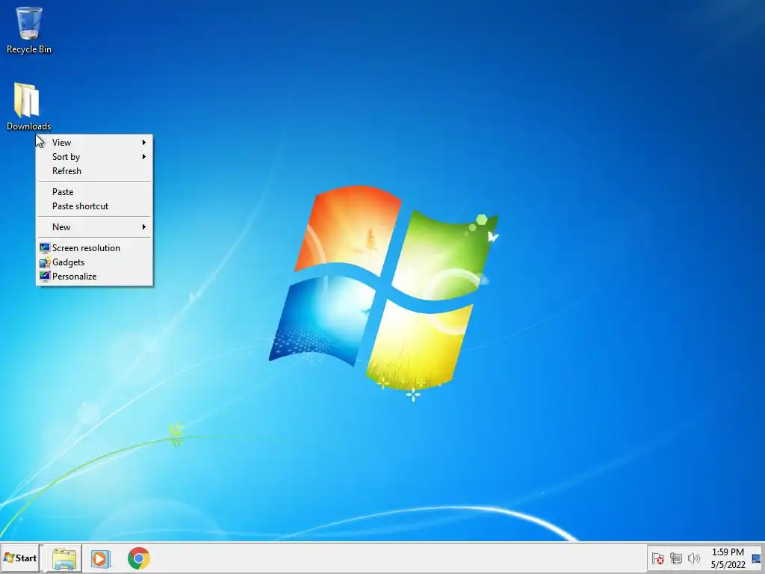The image size is (765, 574).
Task: Click the Action Center flag tray icon
Action: 657,558
